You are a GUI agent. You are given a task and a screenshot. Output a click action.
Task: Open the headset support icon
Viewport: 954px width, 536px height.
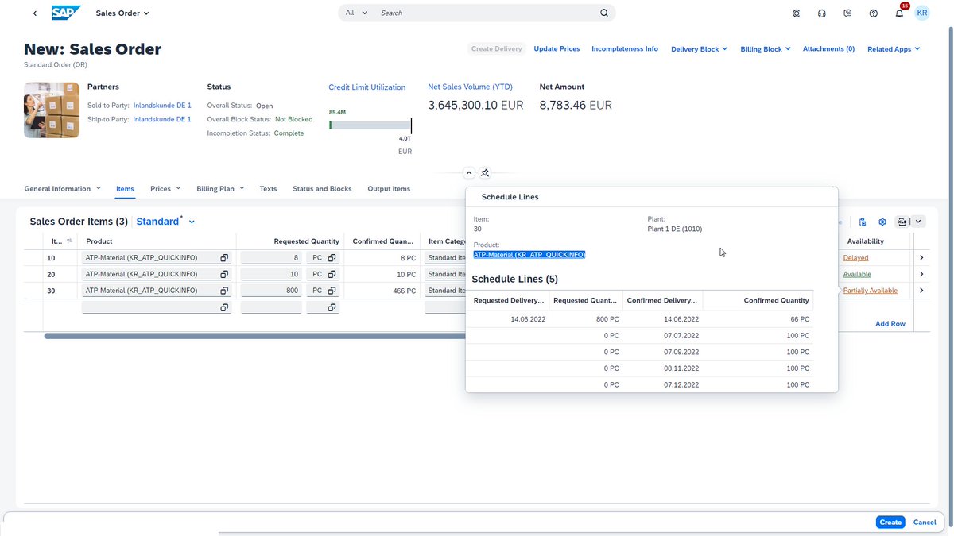tap(822, 13)
